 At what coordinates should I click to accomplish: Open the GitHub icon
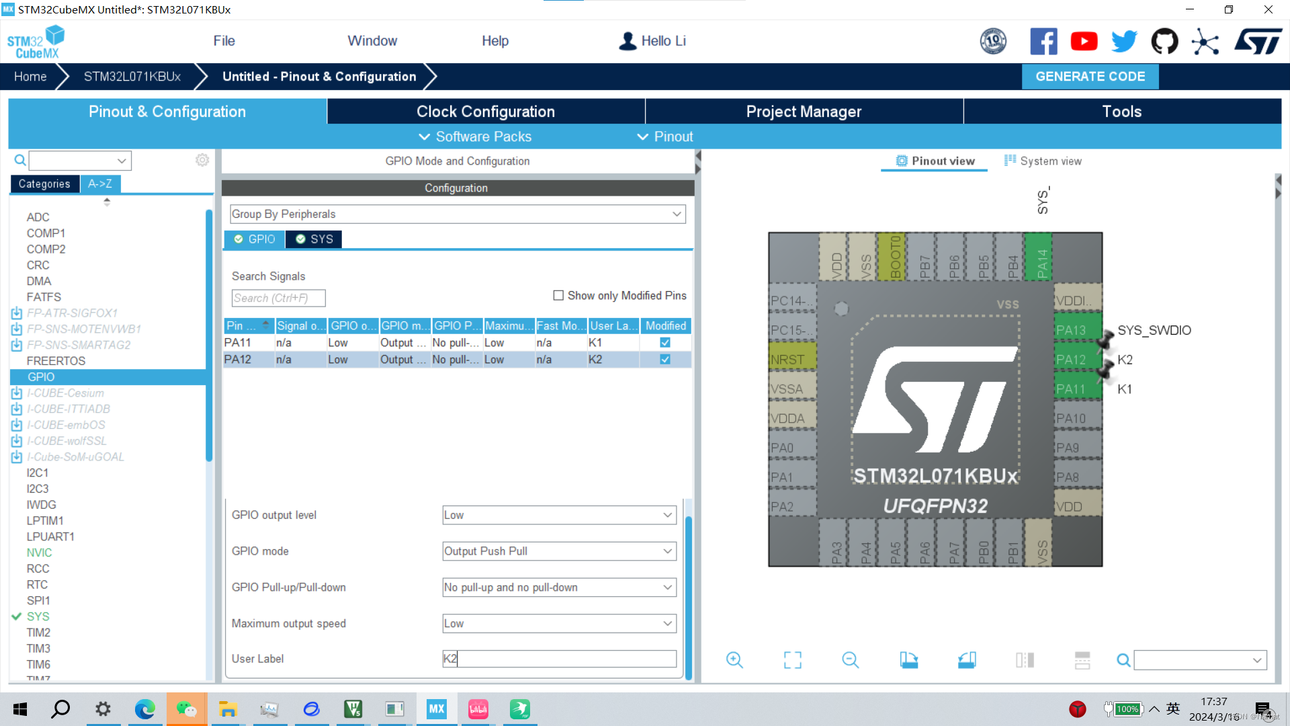[x=1164, y=42]
